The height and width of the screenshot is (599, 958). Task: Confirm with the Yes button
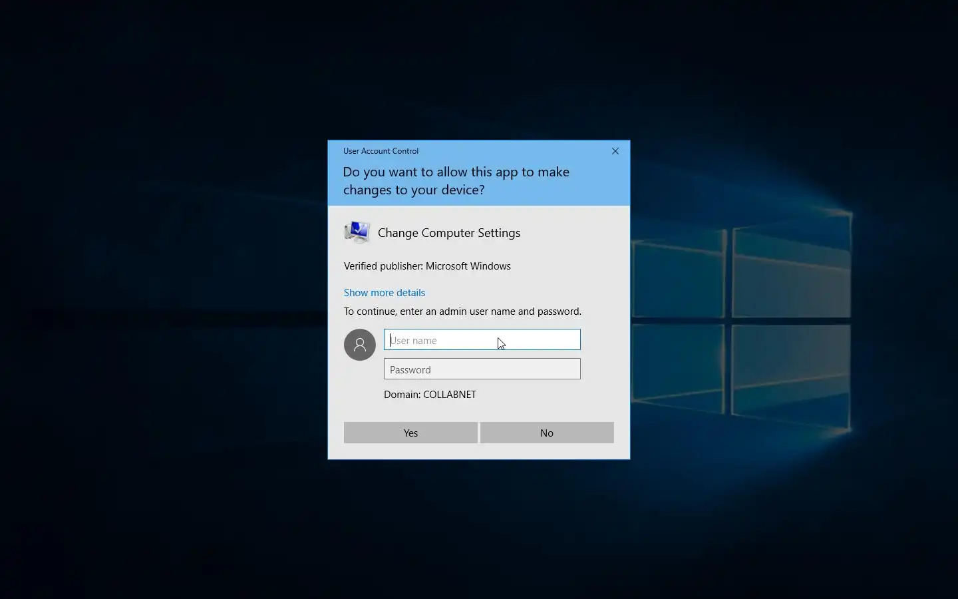(x=410, y=433)
